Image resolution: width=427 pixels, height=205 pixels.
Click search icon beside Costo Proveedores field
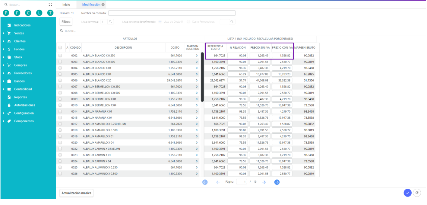[232, 22]
